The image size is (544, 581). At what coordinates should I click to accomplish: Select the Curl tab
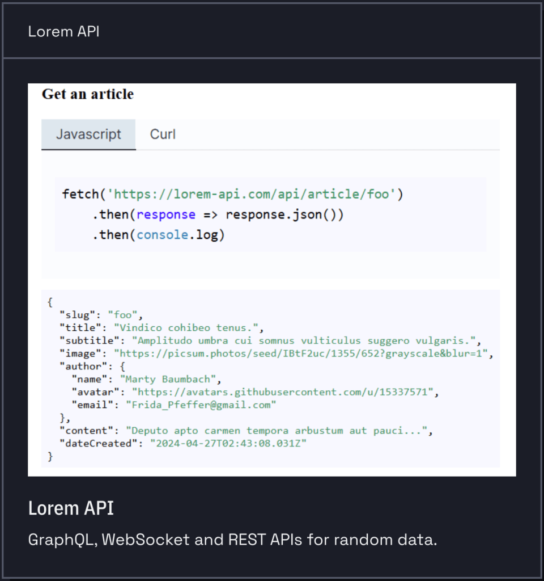tap(163, 134)
